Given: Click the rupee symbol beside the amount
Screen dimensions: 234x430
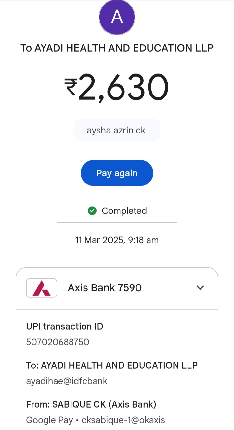Looking at the screenshot, I should (x=71, y=88).
